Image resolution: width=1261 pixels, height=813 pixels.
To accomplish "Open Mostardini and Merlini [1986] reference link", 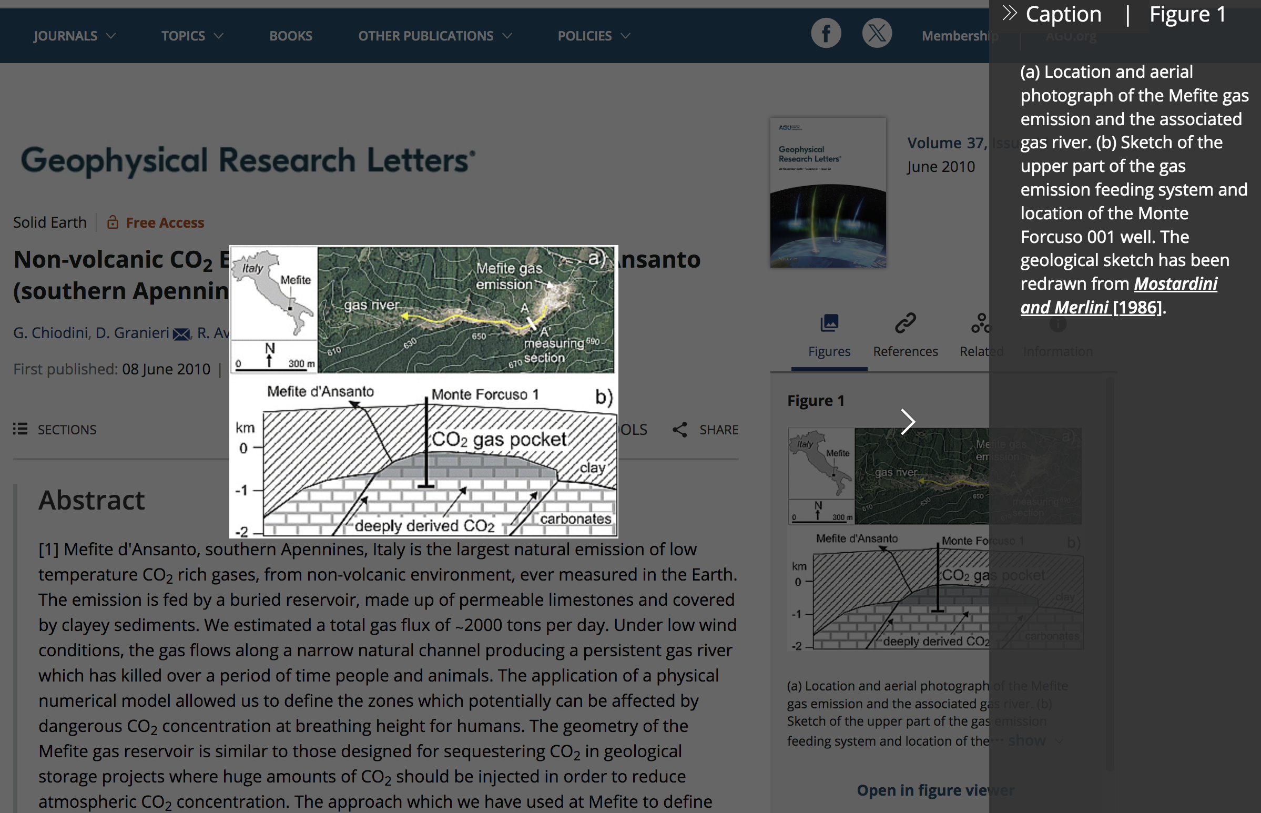I will click(1118, 296).
